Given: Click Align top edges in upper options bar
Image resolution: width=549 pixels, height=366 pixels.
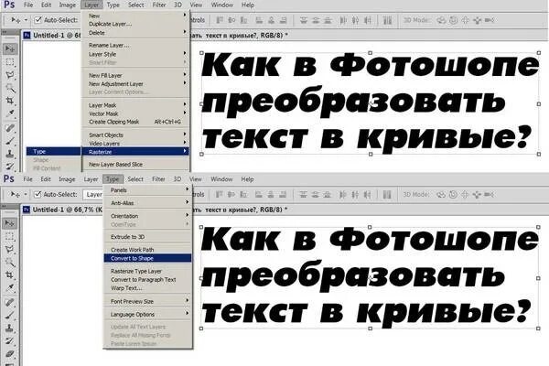Looking at the screenshot, I should 220,20.
